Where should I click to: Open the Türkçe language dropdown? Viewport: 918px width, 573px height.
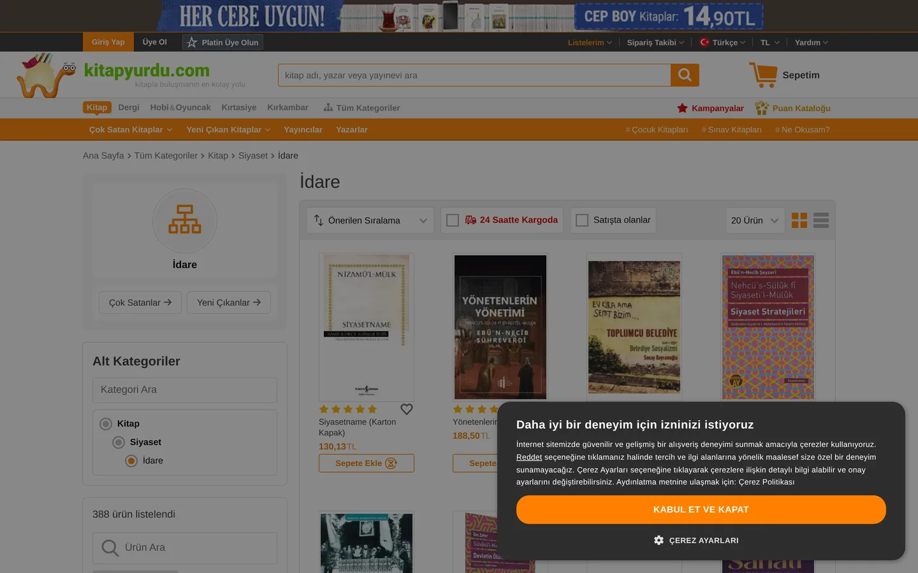722,43
